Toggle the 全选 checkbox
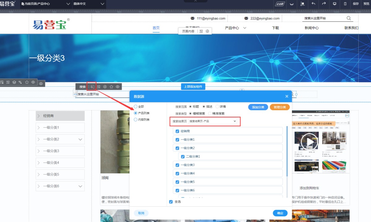The height and width of the screenshot is (222, 371). point(171,202)
